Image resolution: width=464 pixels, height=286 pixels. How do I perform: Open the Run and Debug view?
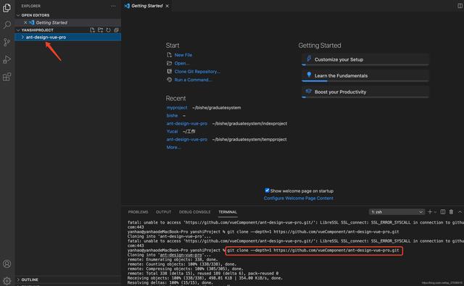tap(7, 59)
